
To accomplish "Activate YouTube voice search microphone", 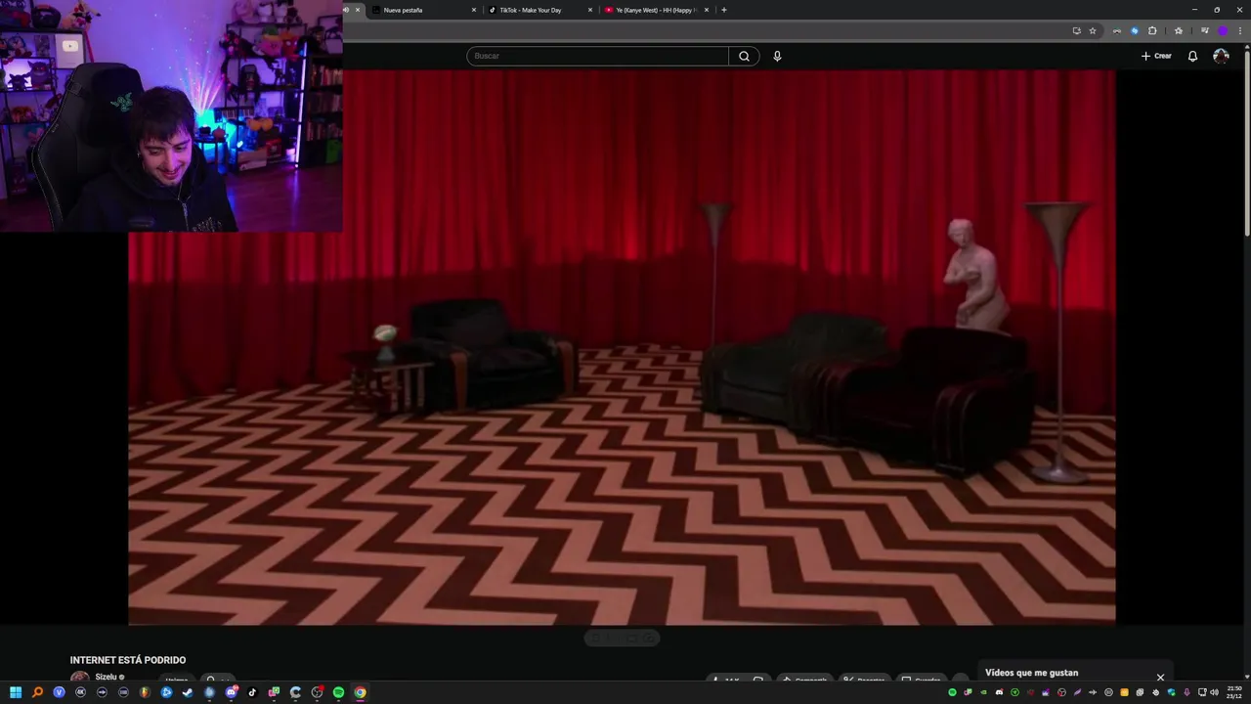I will point(777,56).
